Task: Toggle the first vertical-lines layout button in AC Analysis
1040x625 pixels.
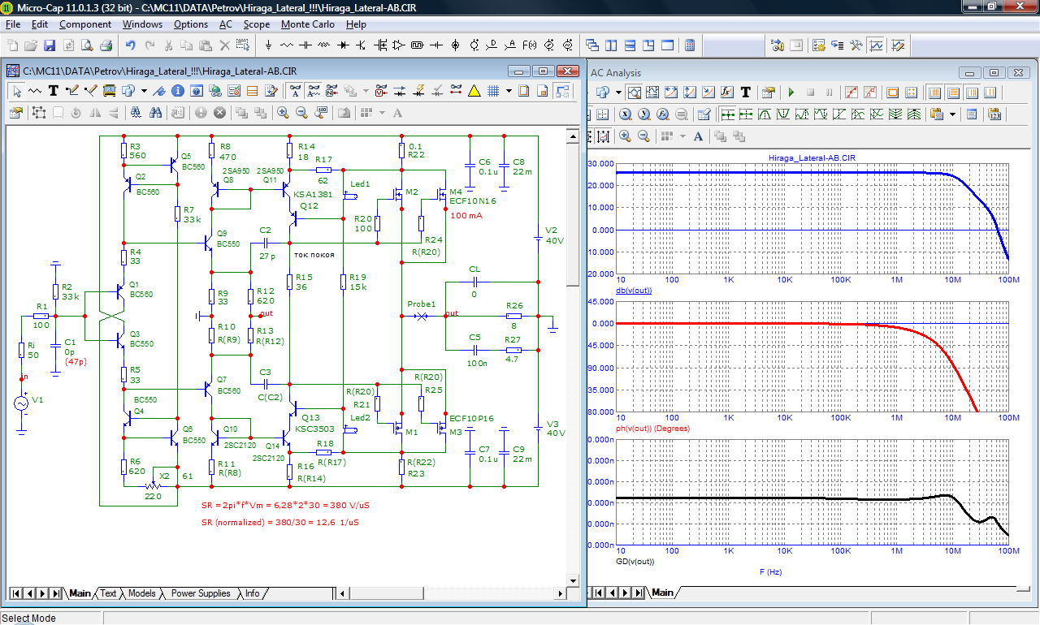Action: pyautogui.click(x=934, y=93)
